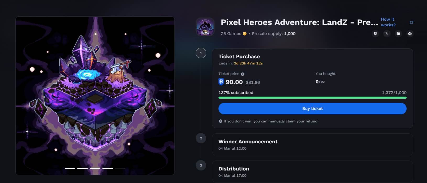This screenshot has width=427, height=183.
Task: Click the external link icon beside How it works
Action: point(412,22)
